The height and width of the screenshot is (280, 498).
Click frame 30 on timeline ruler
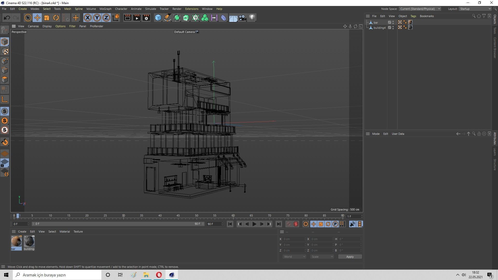tap(123, 216)
